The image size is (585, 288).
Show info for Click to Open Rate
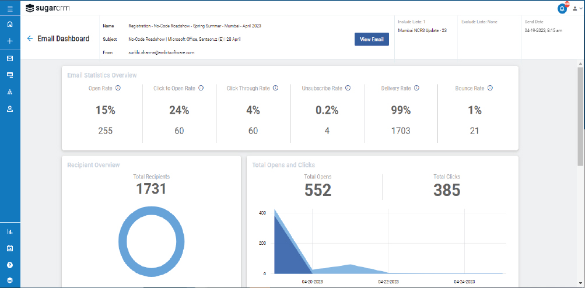point(201,88)
